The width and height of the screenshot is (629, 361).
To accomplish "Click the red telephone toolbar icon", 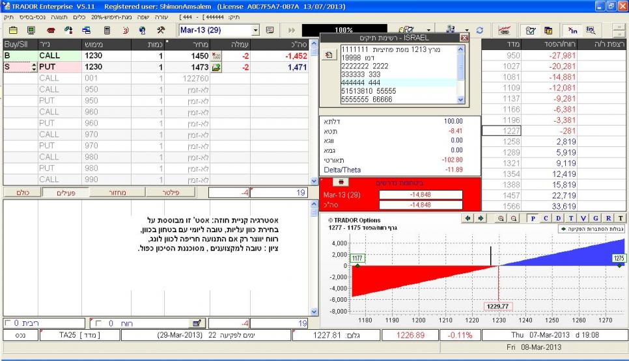I will click(x=50, y=31).
